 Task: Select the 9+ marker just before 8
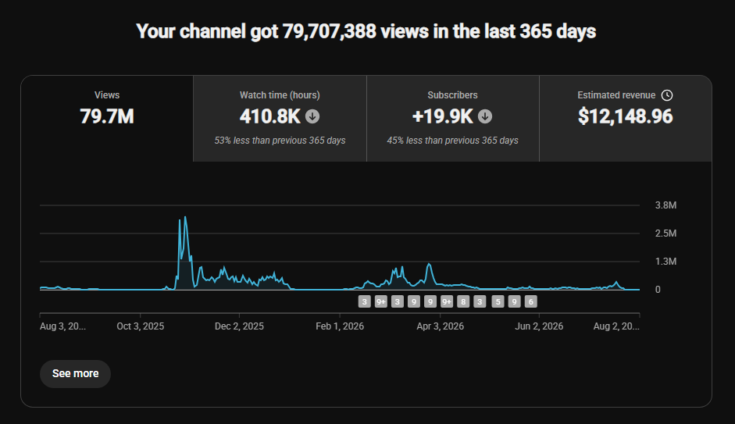447,301
